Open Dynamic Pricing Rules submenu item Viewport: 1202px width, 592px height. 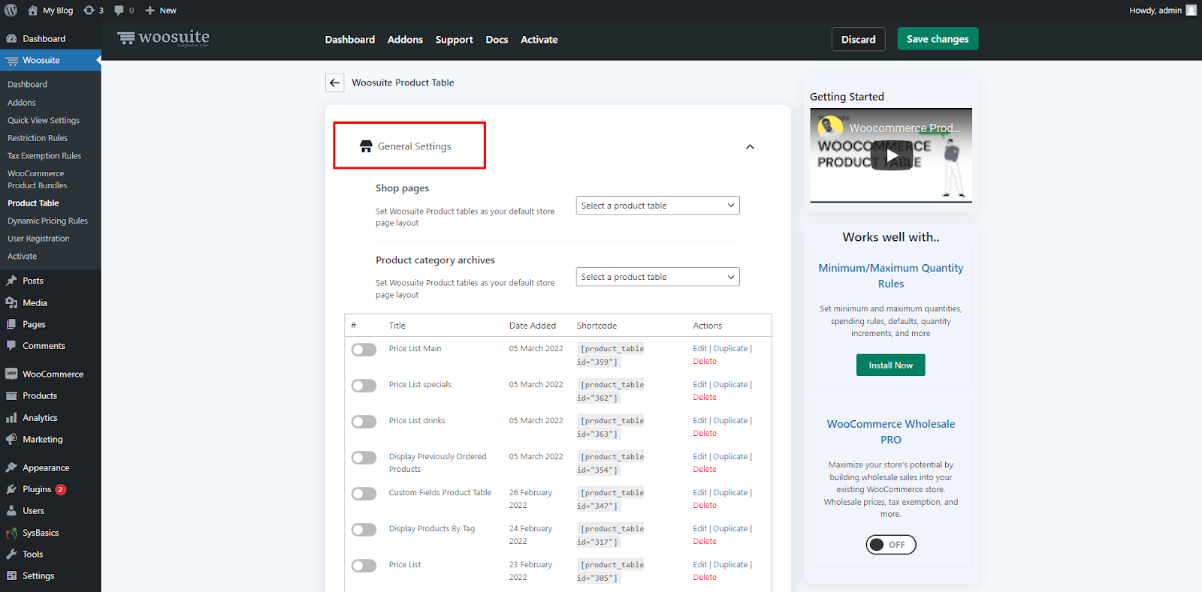pos(47,221)
